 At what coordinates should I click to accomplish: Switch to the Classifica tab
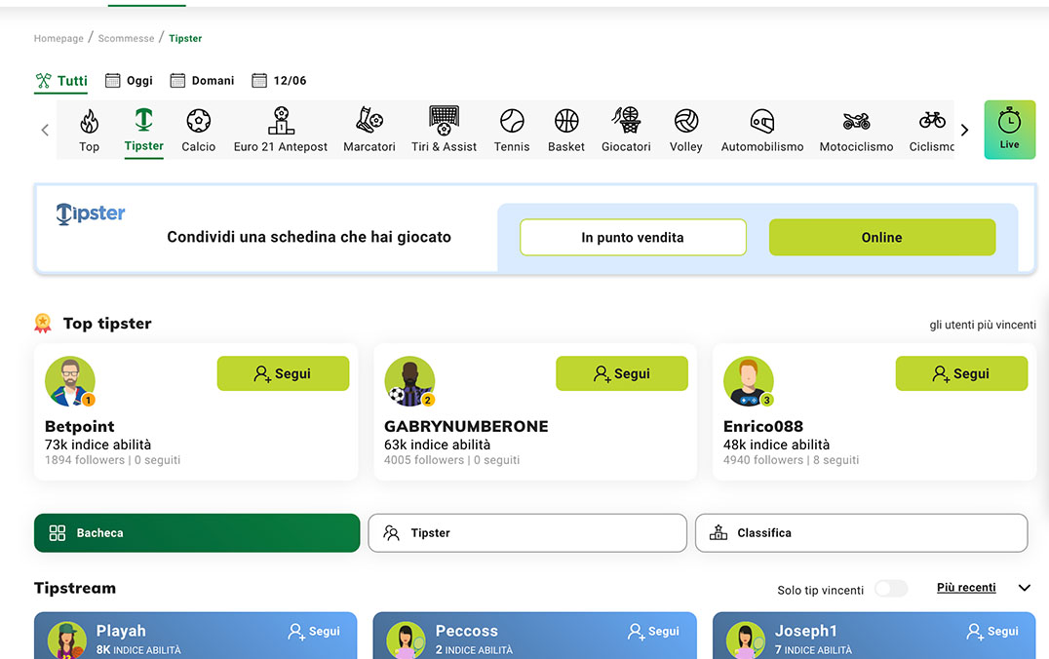click(861, 533)
